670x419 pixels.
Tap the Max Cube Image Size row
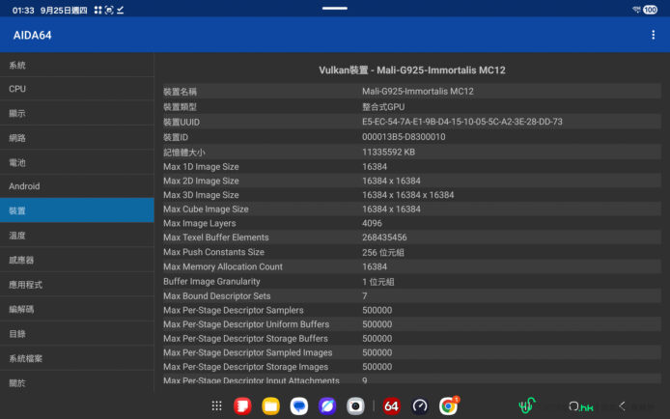click(x=411, y=209)
